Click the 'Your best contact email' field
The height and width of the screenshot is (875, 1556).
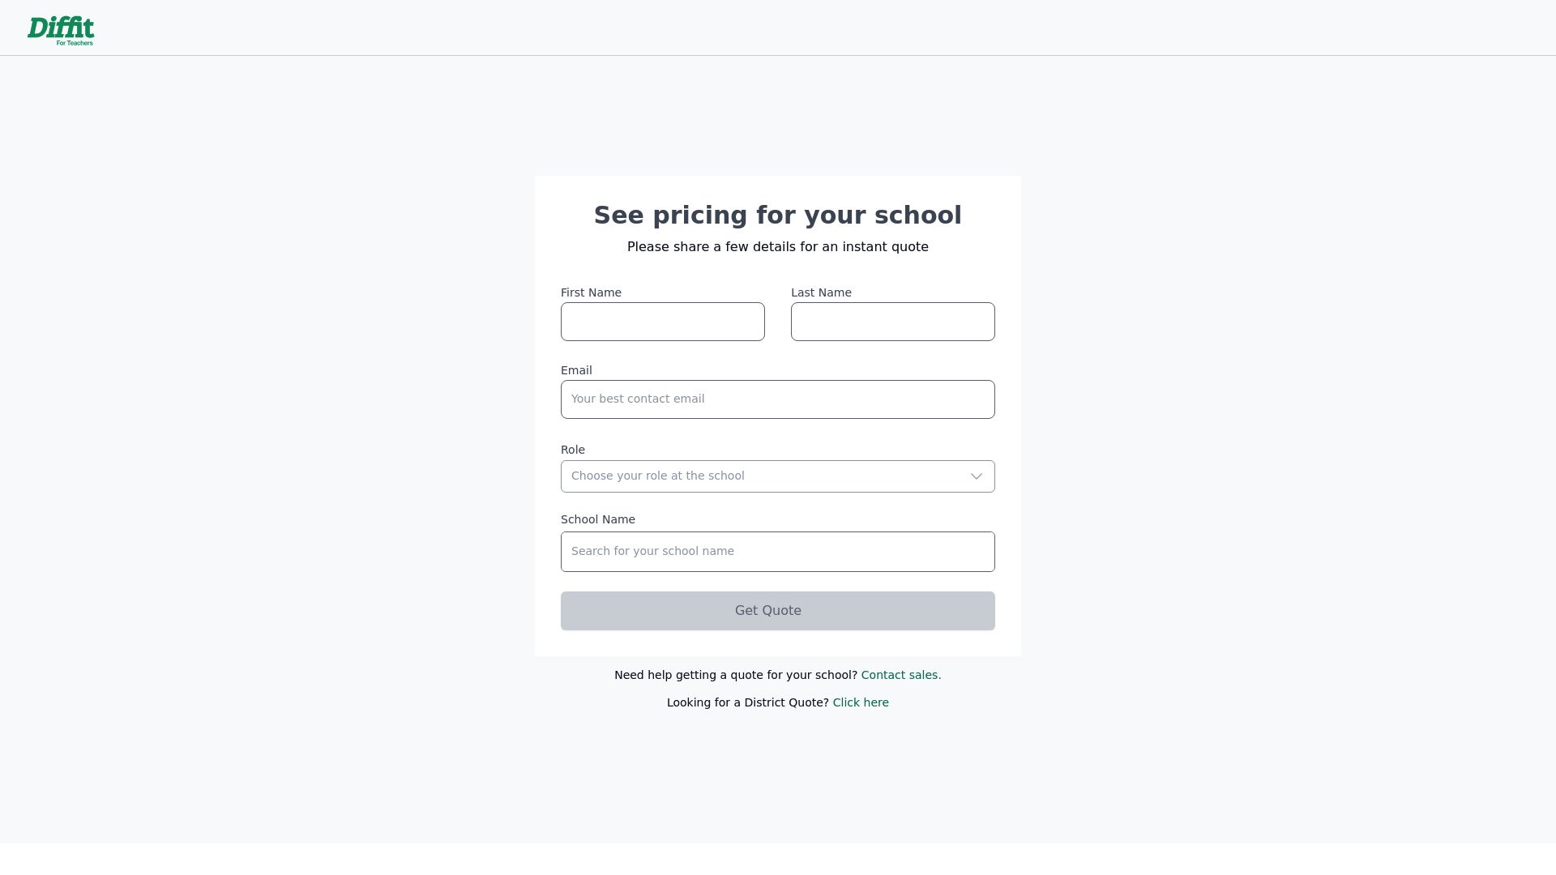click(778, 399)
